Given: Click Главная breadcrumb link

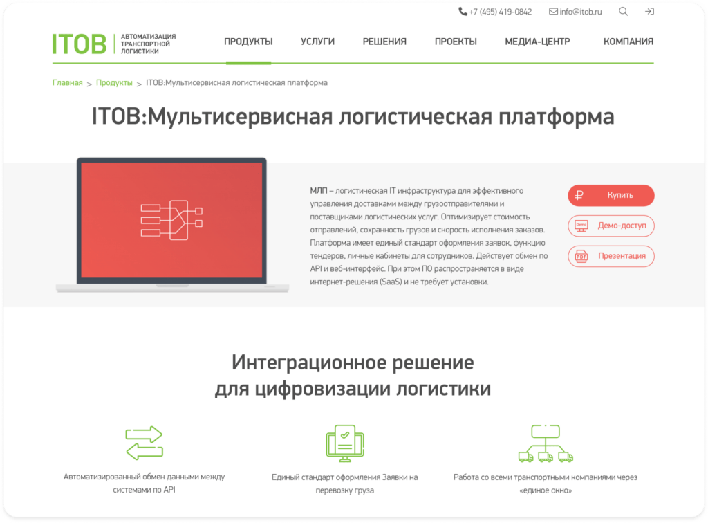Looking at the screenshot, I should point(67,83).
